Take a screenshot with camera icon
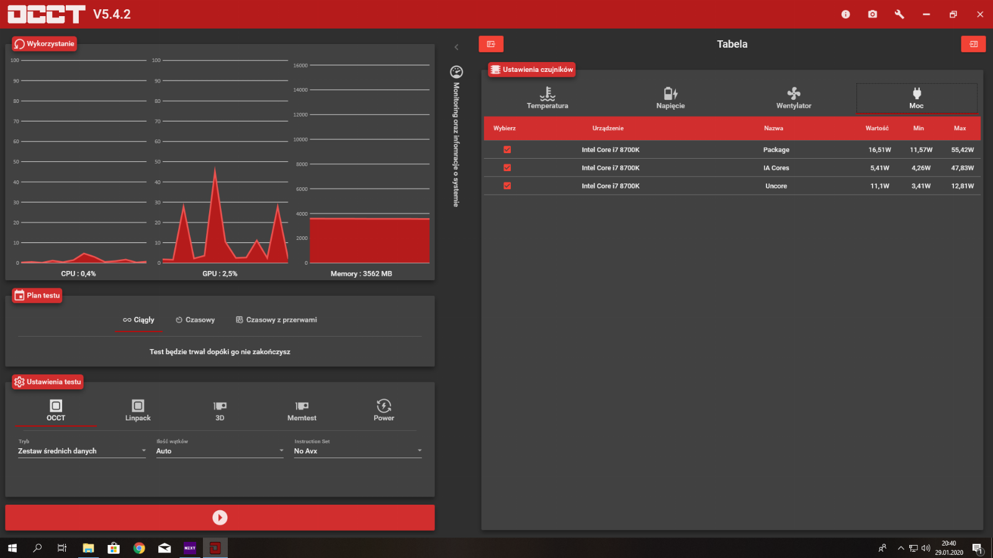 click(873, 14)
